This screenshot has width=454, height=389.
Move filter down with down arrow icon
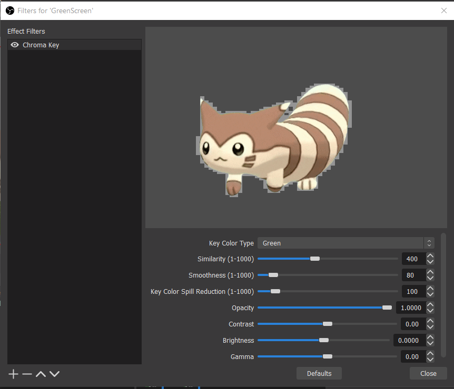pos(54,374)
